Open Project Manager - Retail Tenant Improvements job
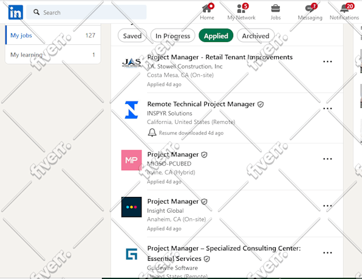This screenshot has width=362, height=279. coord(220,57)
